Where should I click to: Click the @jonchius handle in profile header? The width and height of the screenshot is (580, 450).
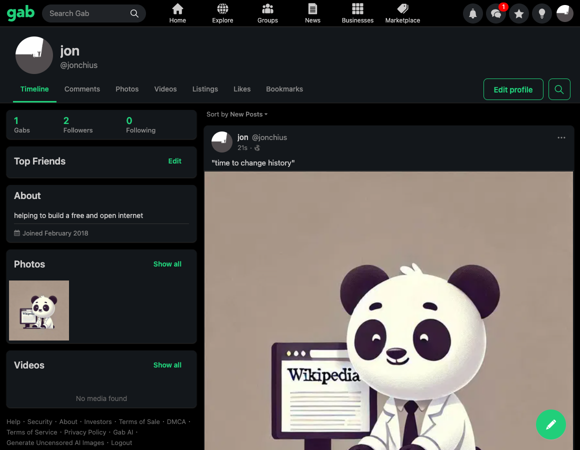point(79,65)
